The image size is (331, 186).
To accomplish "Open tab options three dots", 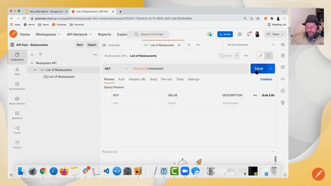I will (x=198, y=45).
